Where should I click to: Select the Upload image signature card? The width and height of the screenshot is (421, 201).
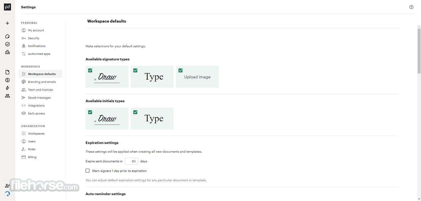pyautogui.click(x=197, y=77)
